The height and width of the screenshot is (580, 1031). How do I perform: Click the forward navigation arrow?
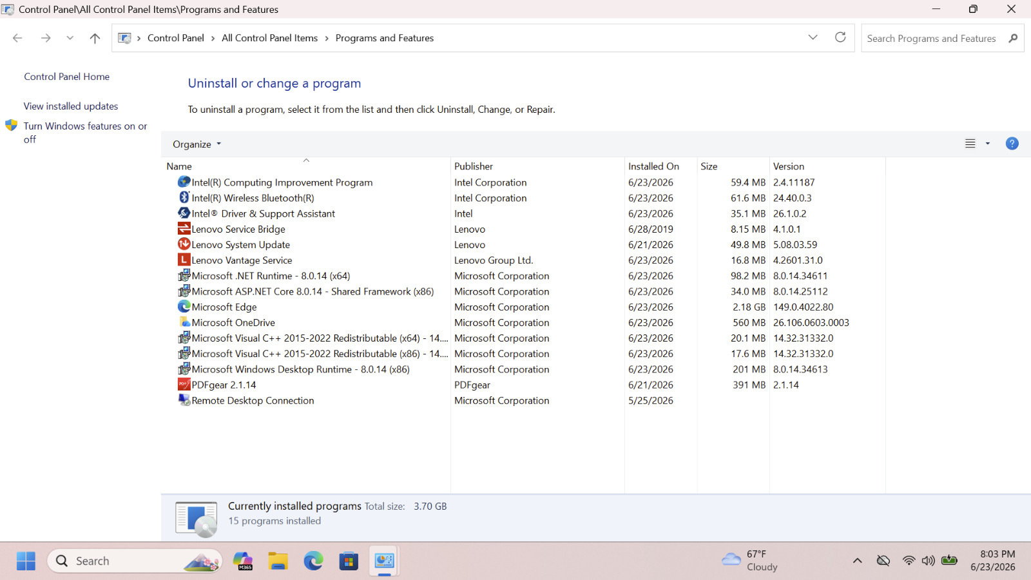coord(46,38)
